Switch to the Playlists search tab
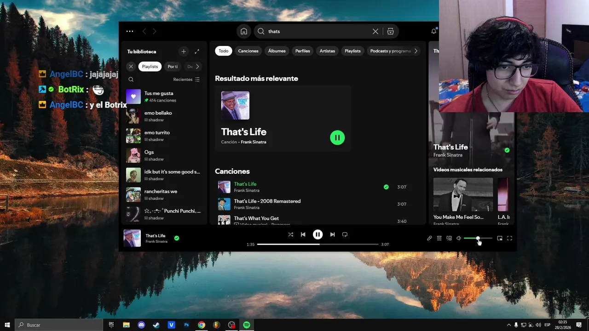This screenshot has width=589, height=331. point(352,51)
